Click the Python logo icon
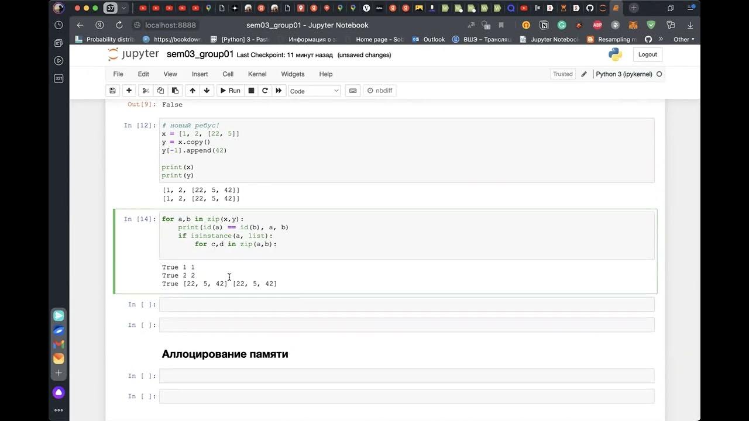 tap(615, 54)
